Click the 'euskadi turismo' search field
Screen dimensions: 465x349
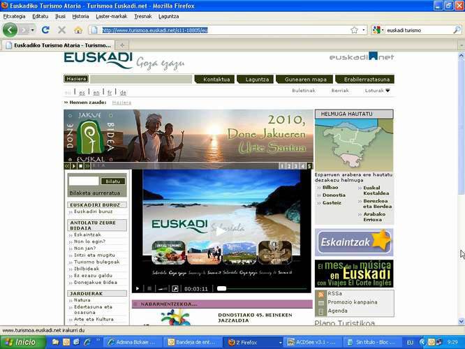click(419, 30)
